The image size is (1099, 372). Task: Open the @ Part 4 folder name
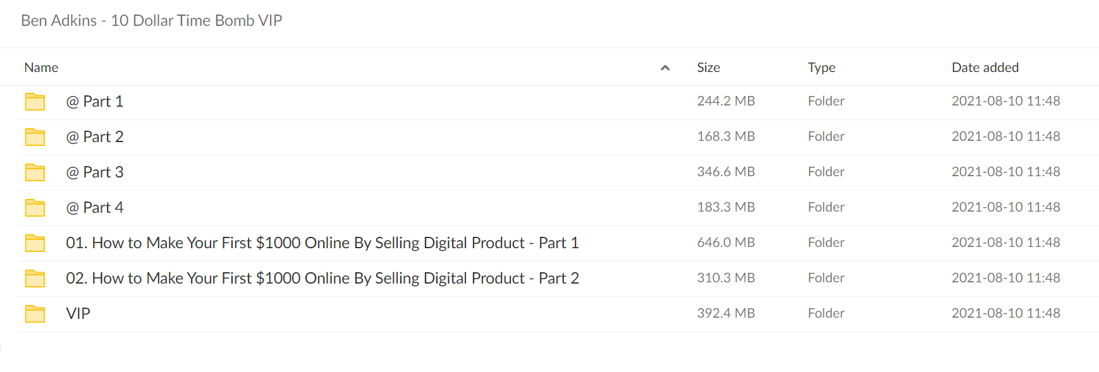pyautogui.click(x=94, y=208)
